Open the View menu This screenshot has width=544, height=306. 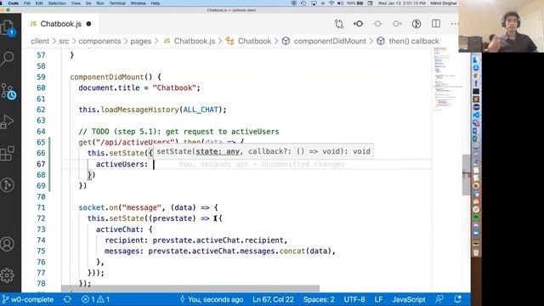pyautogui.click(x=76, y=3)
